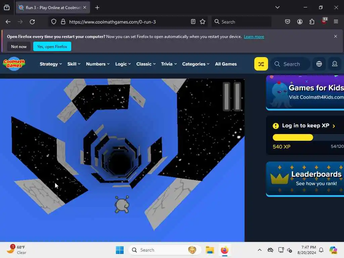
Task: Open the Extensions puzzle icon
Action: pos(312,22)
